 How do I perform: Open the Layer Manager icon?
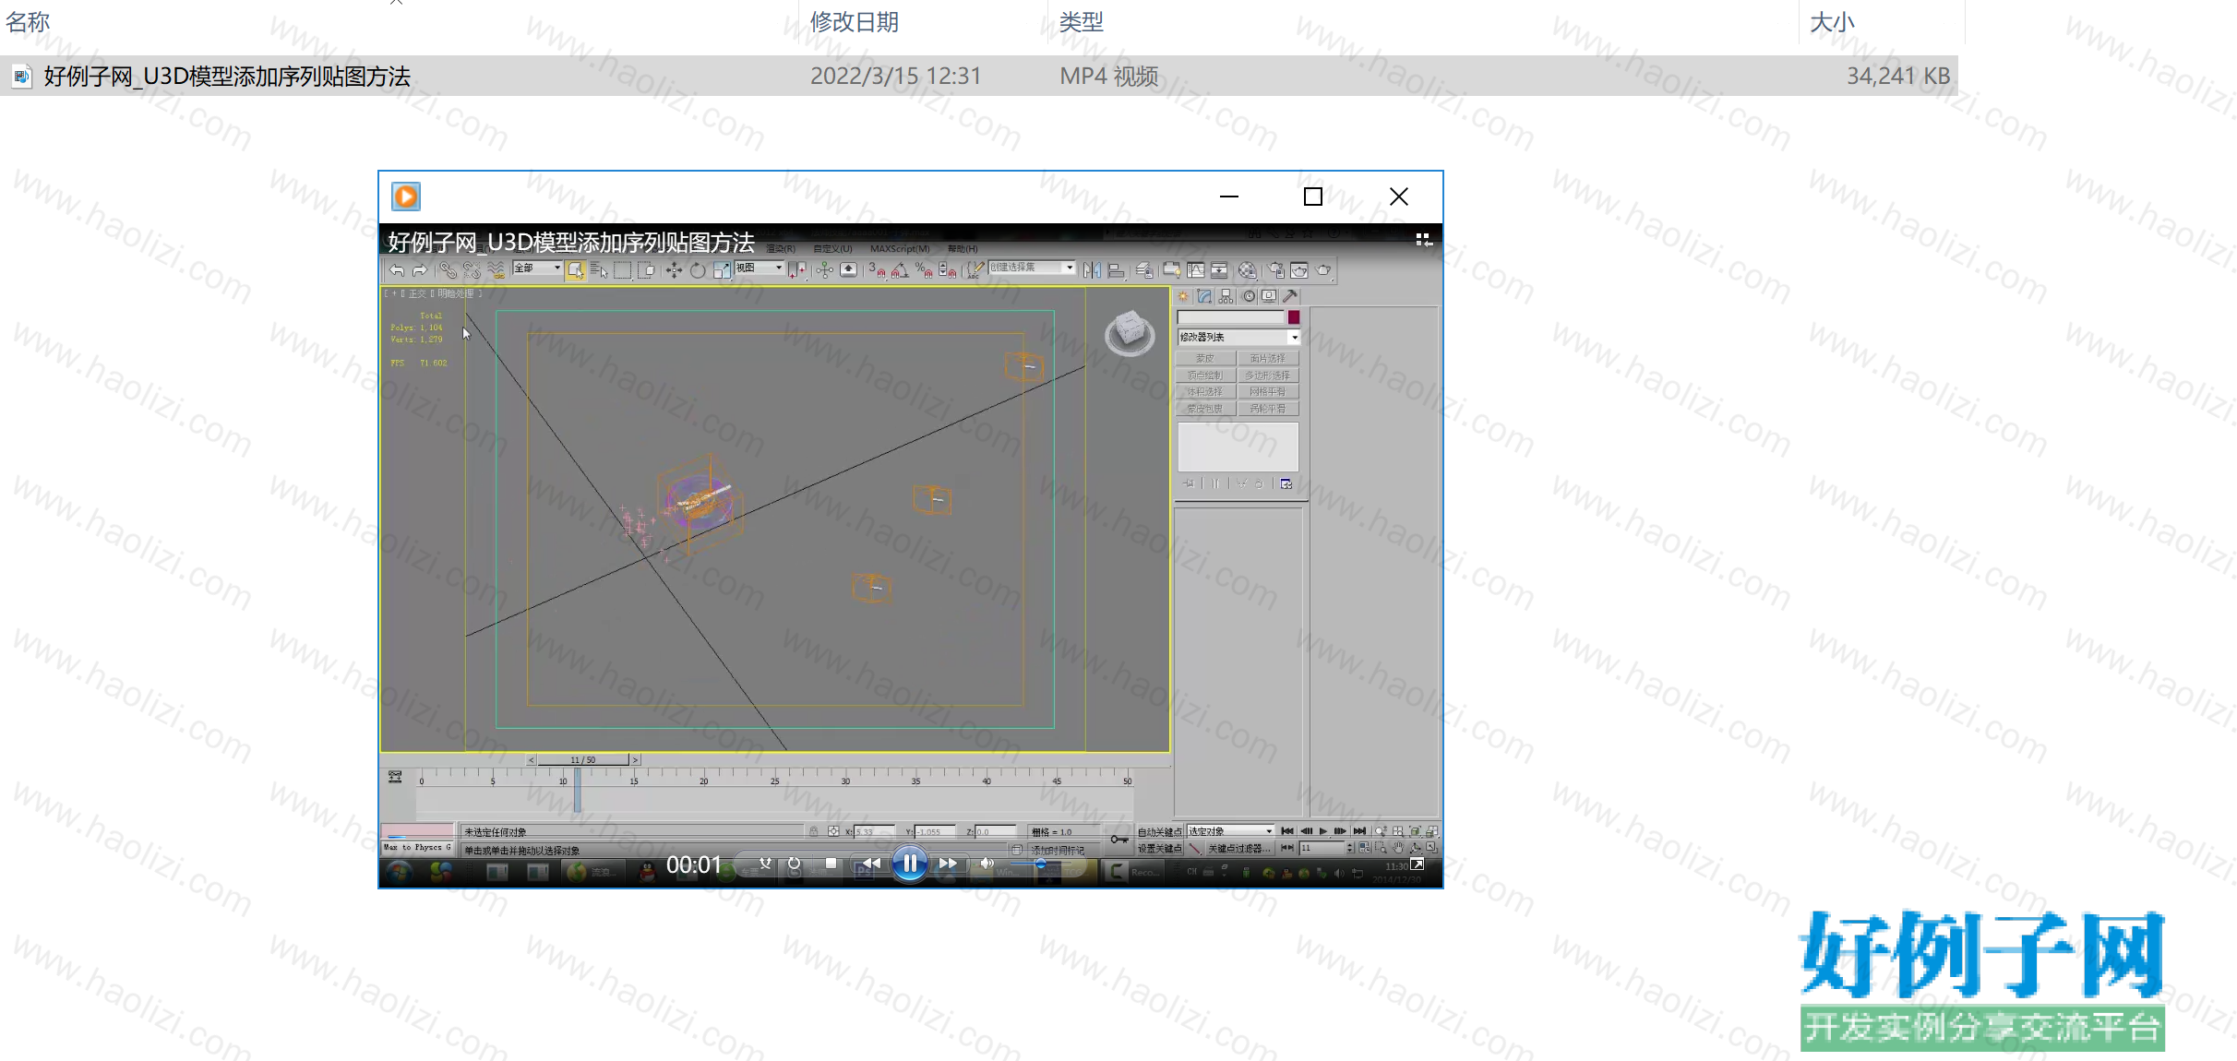click(1144, 270)
